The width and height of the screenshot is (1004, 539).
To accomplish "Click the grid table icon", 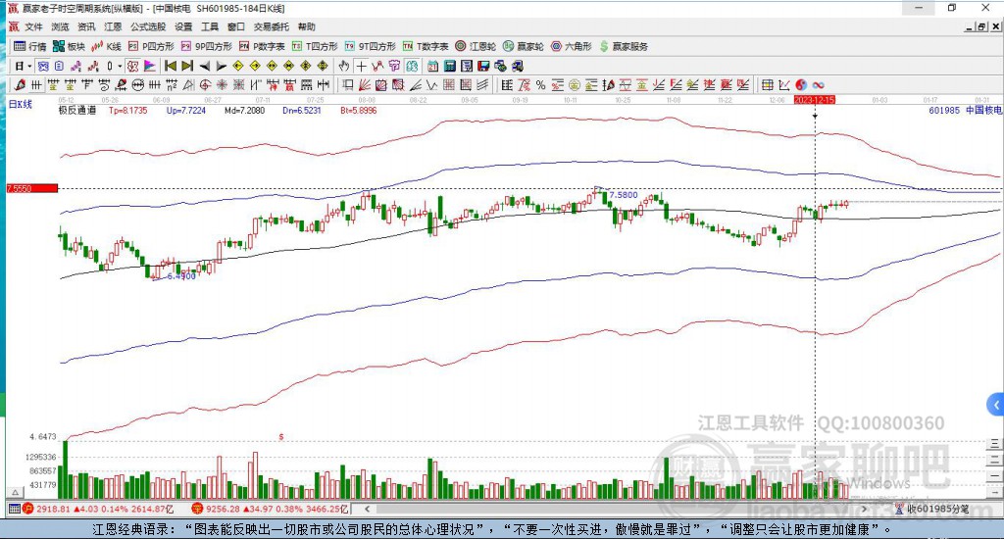I will (x=767, y=85).
